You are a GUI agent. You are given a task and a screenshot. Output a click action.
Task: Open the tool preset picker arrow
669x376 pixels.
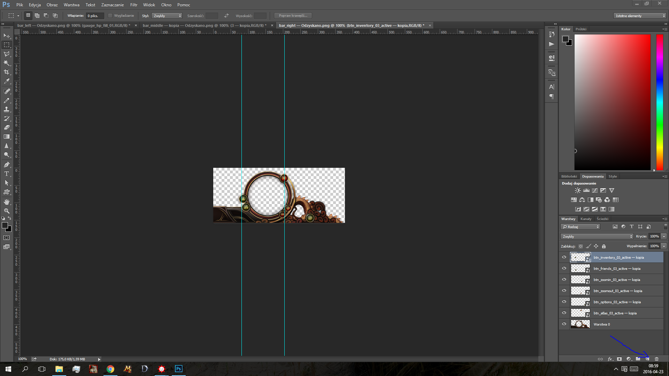tap(18, 16)
